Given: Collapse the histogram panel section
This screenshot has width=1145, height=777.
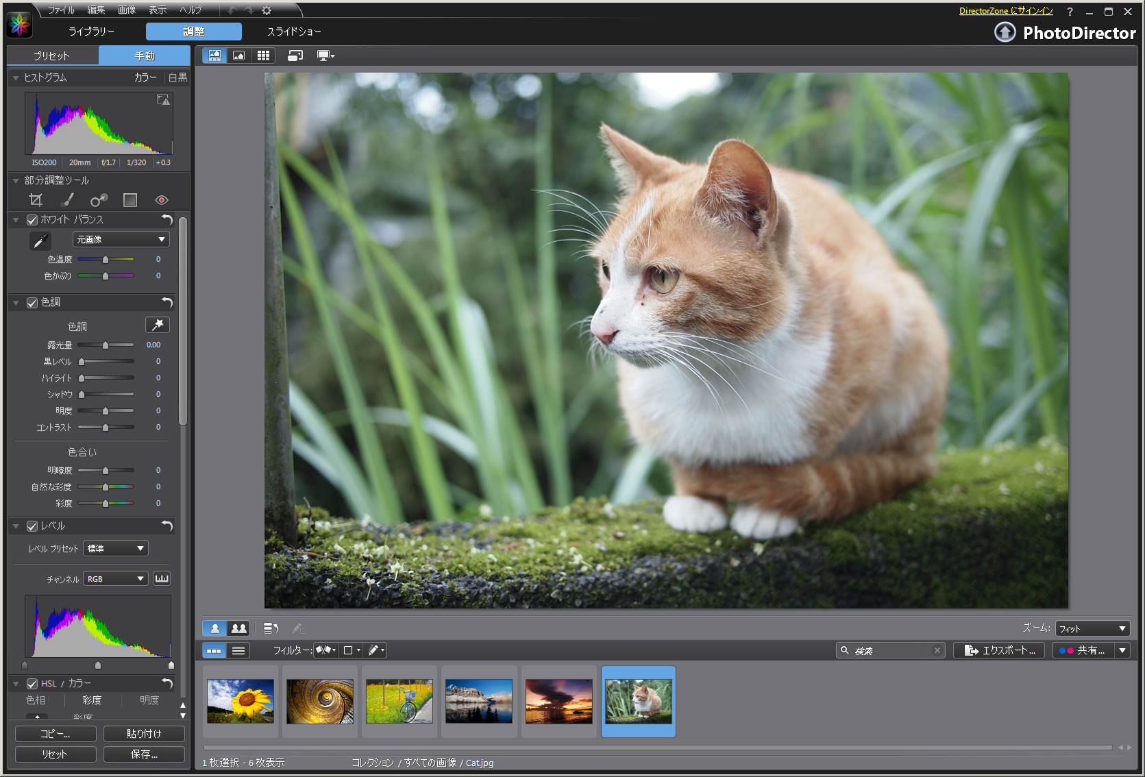Looking at the screenshot, I should 15,77.
